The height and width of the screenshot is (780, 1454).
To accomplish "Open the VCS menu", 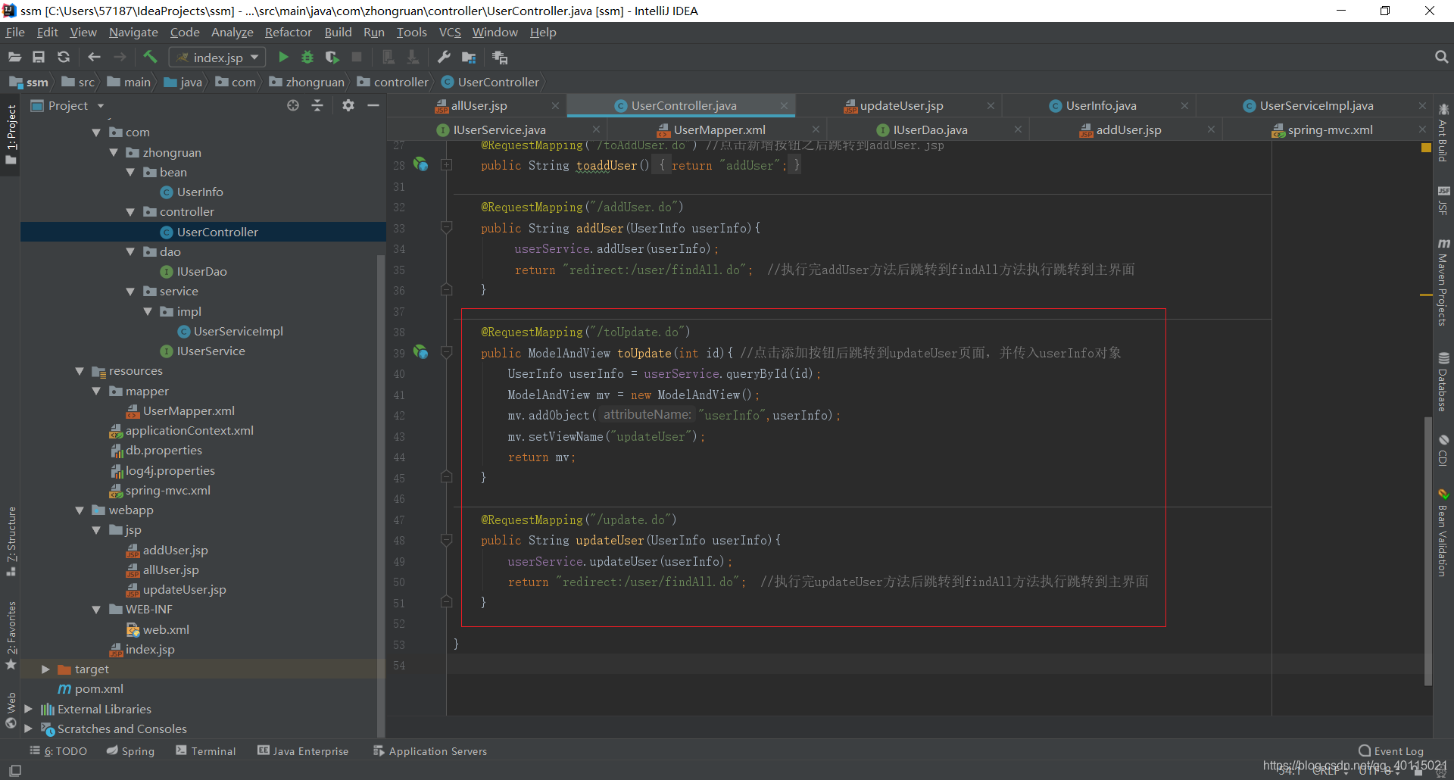I will coord(450,32).
